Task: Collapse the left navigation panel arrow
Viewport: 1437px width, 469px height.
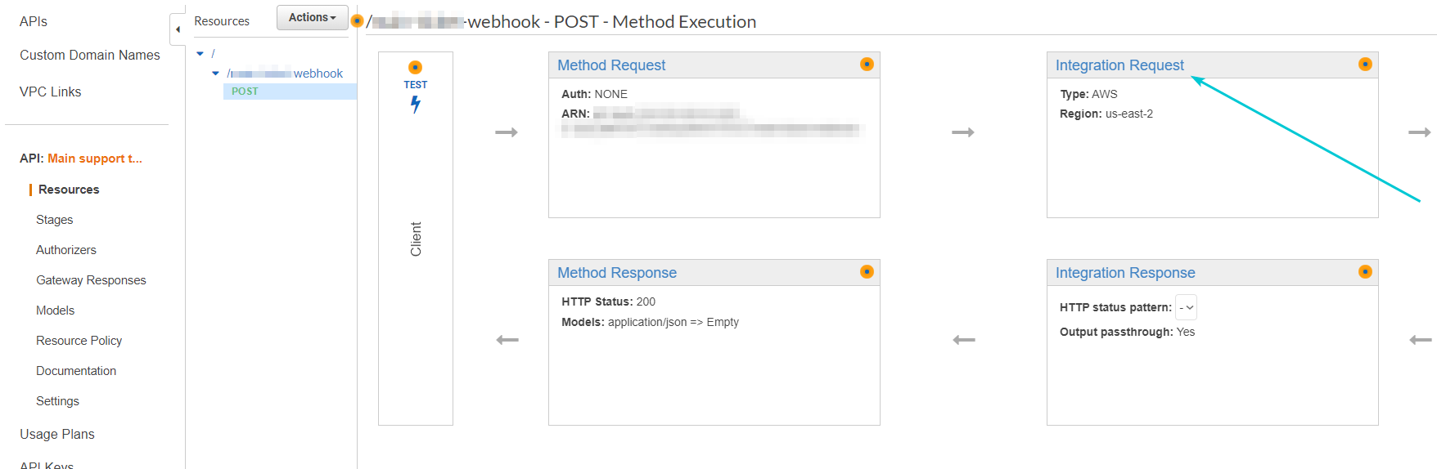Action: tap(178, 29)
